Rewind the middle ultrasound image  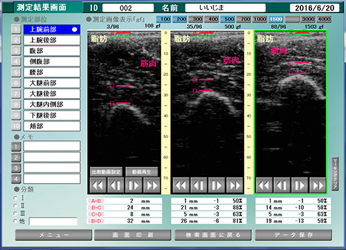coord(181,185)
